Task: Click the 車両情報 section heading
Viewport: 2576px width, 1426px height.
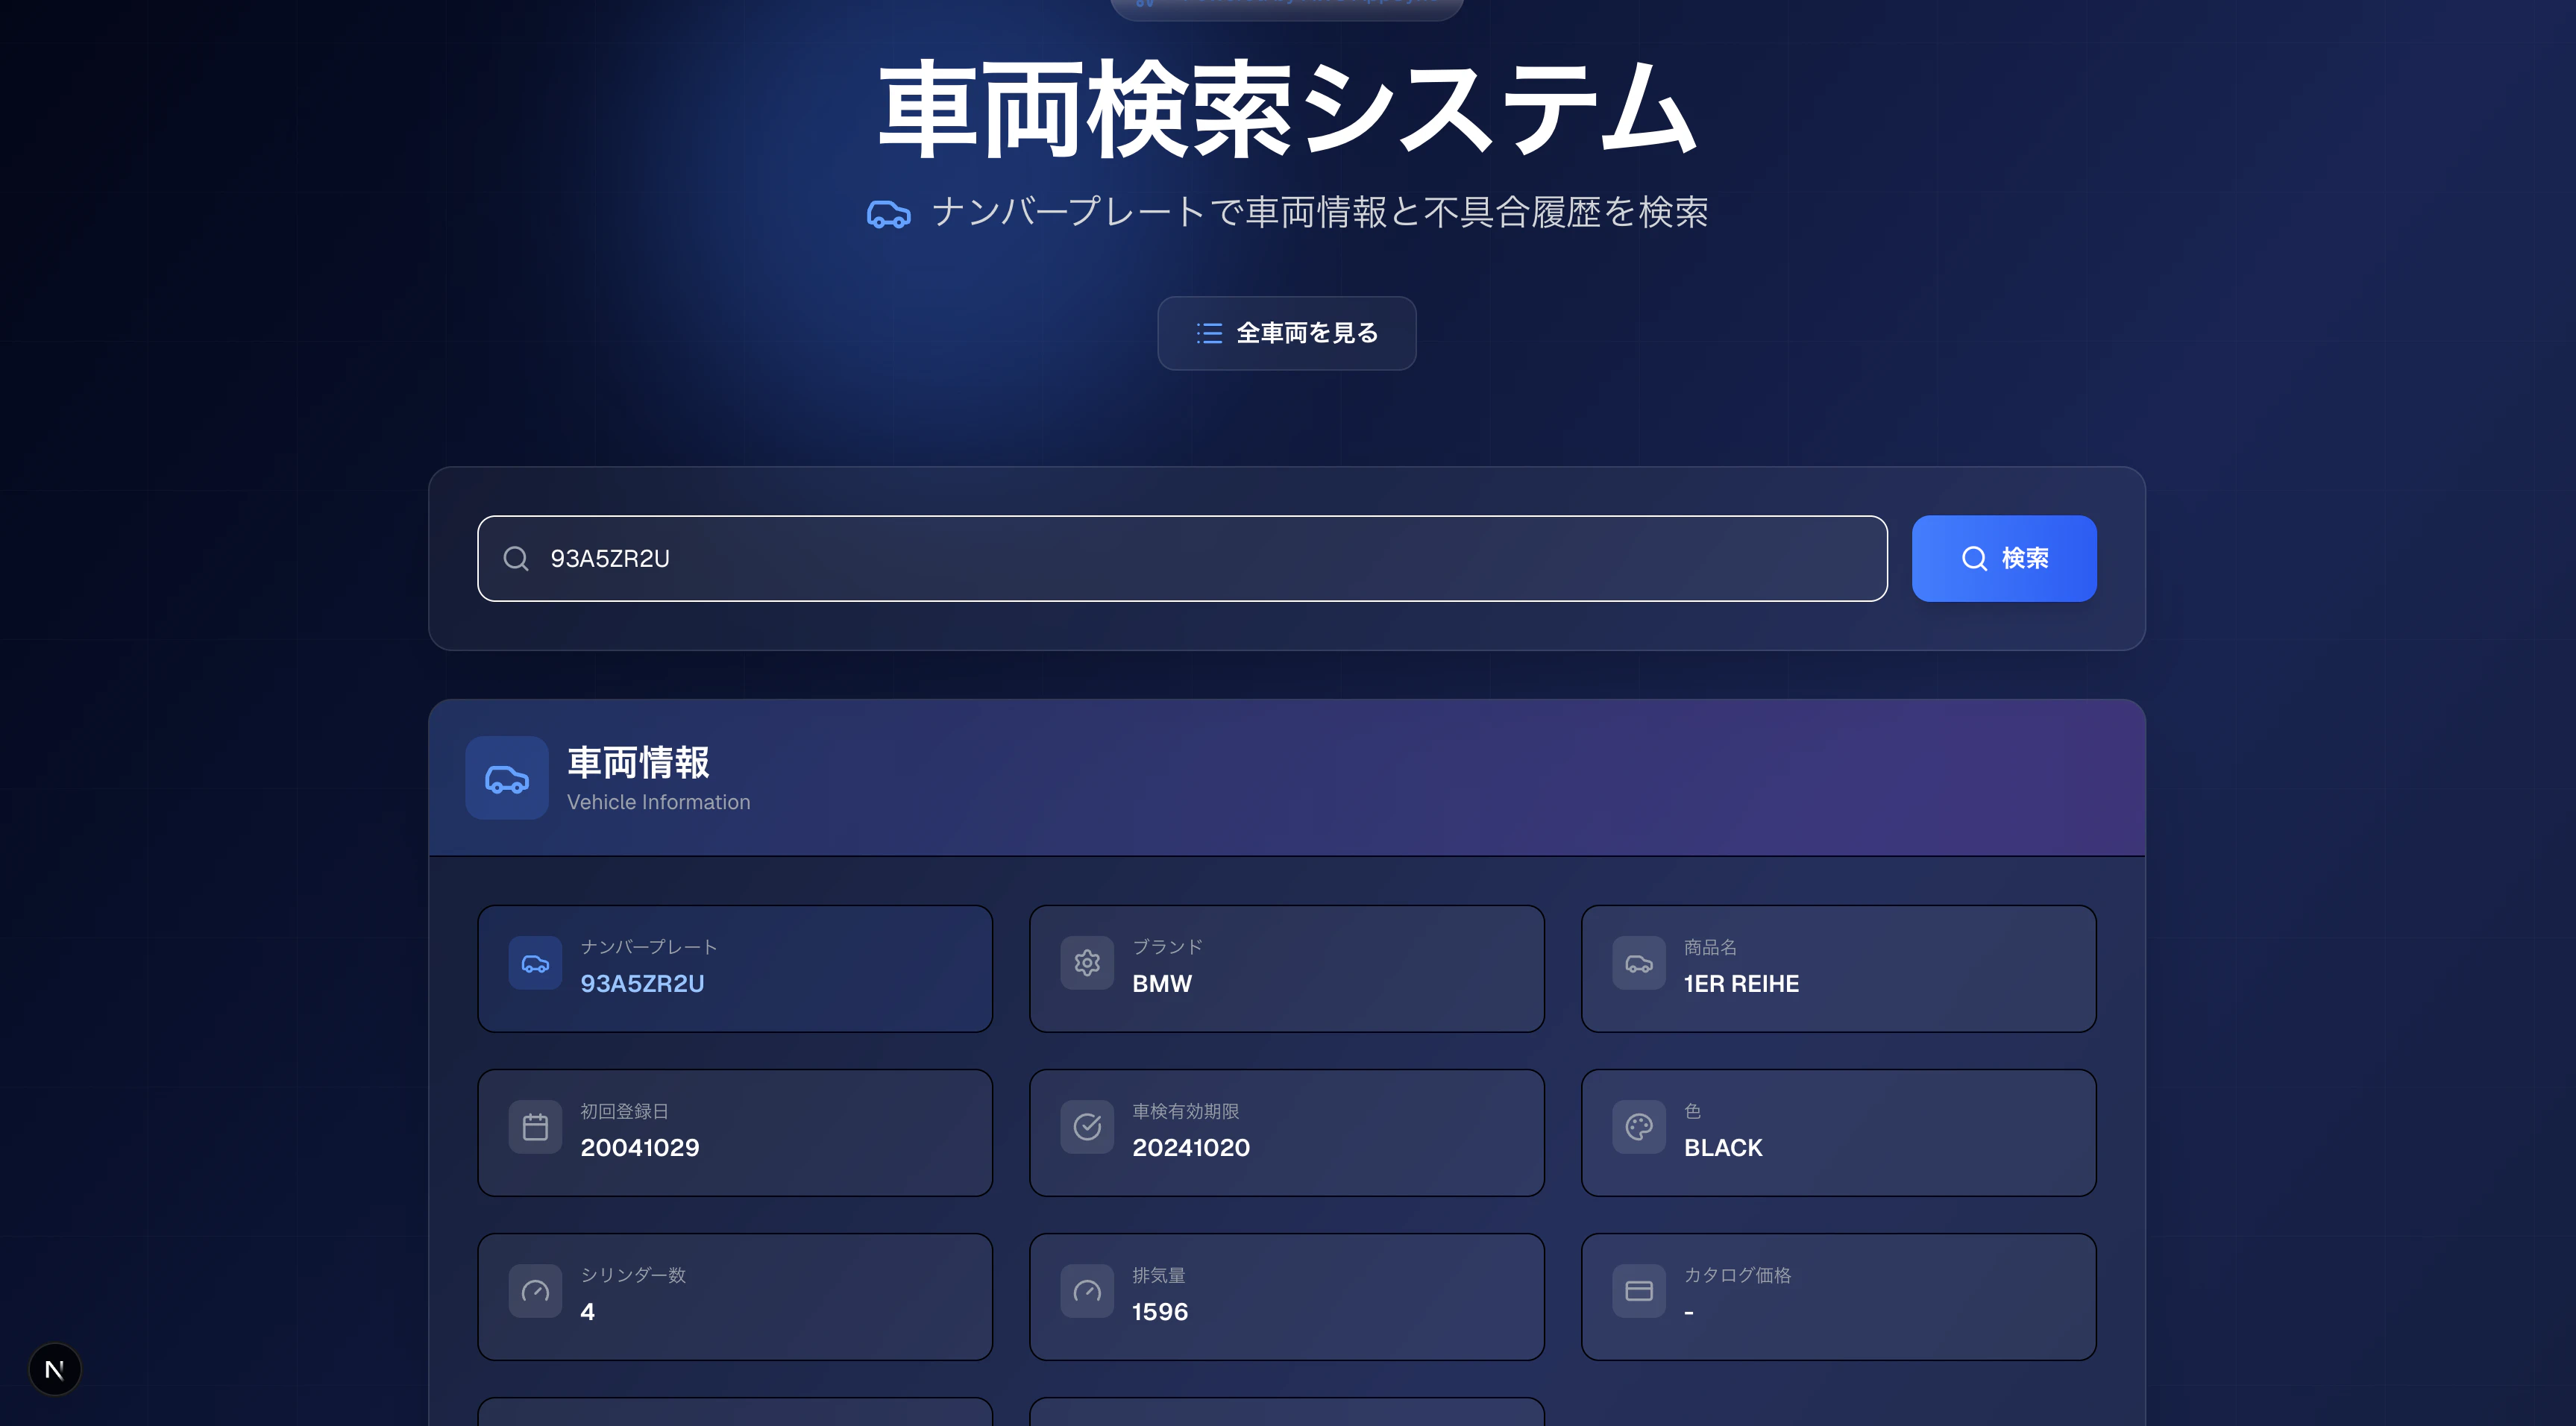Action: [x=638, y=763]
